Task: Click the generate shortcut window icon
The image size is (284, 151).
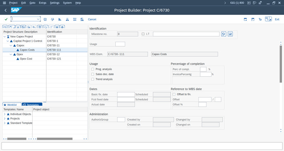Action: [x=253, y=19]
